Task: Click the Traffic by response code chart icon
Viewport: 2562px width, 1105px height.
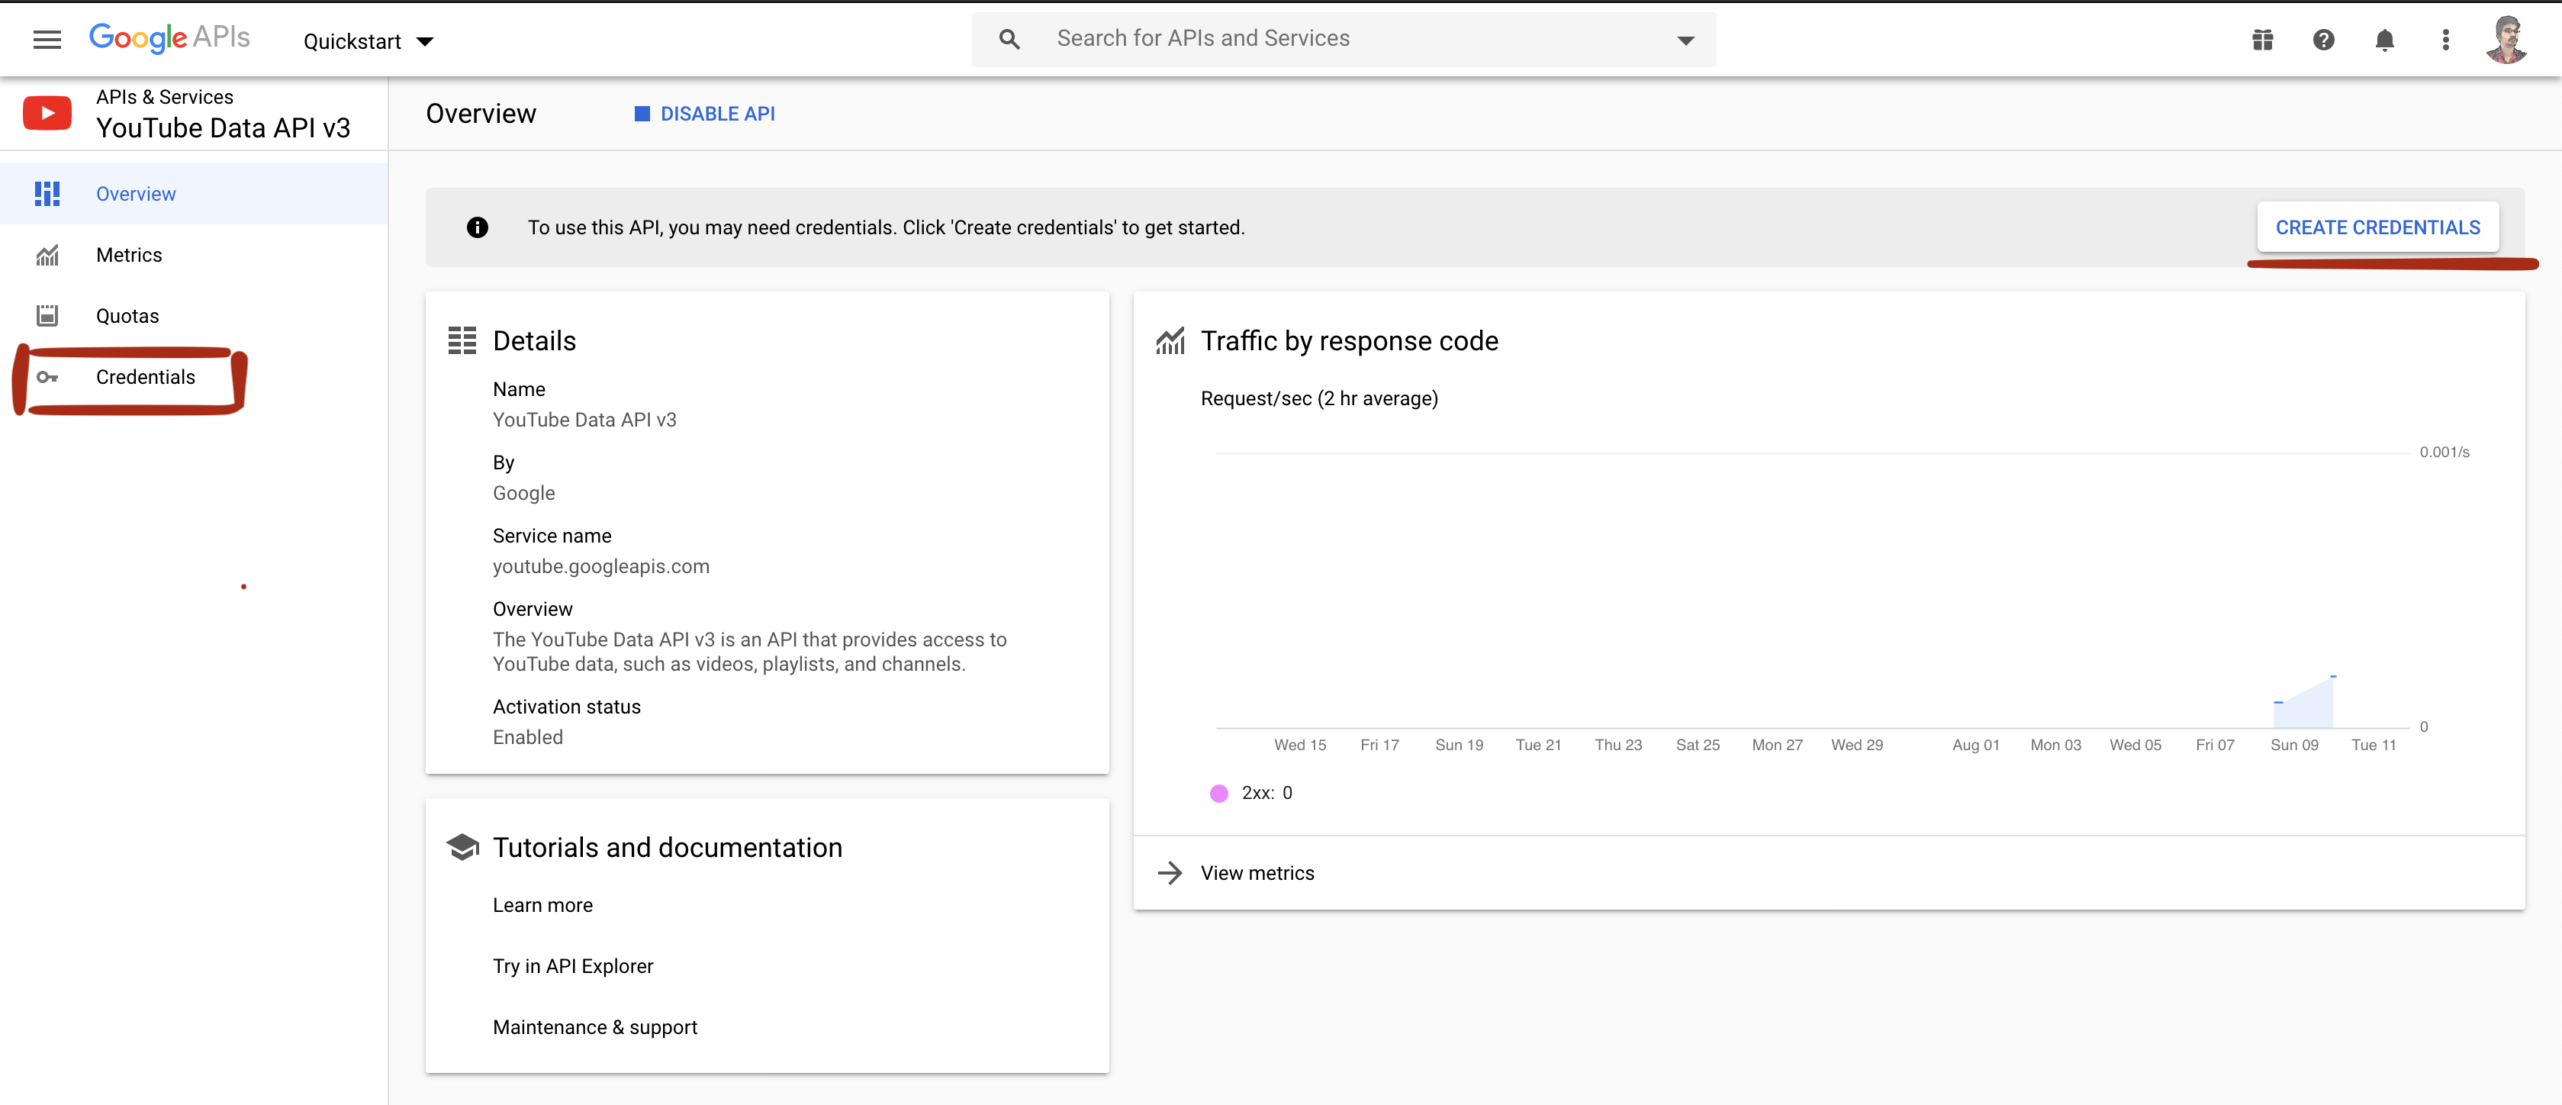Action: coord(1170,341)
